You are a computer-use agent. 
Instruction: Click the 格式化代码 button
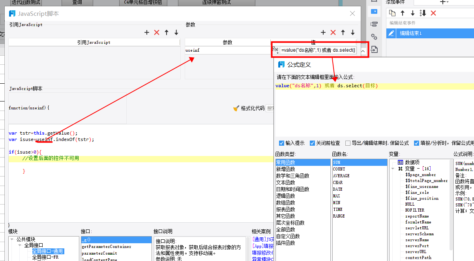tap(249, 108)
